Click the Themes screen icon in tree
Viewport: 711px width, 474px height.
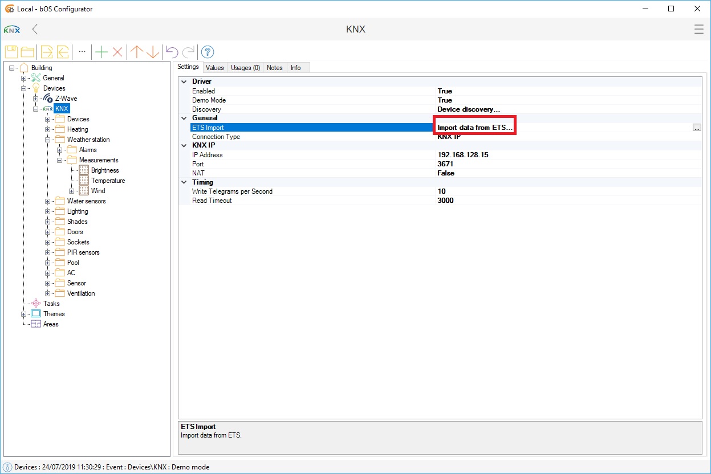click(36, 314)
